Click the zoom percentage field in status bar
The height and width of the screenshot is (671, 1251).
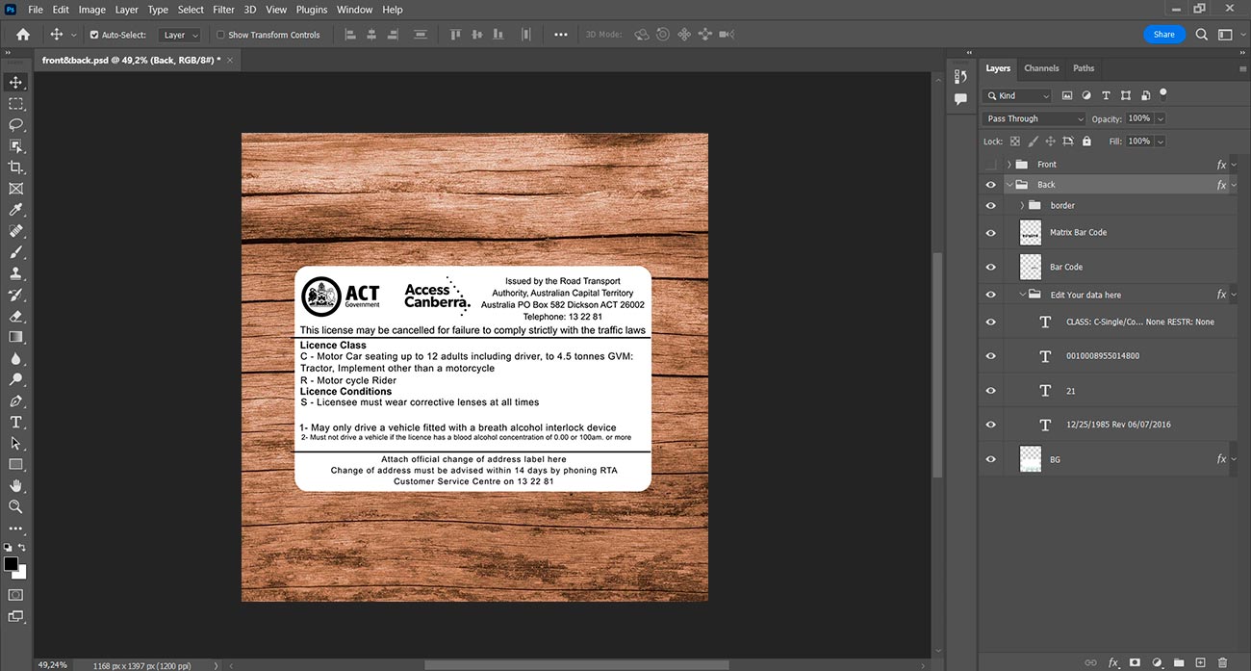[53, 665]
